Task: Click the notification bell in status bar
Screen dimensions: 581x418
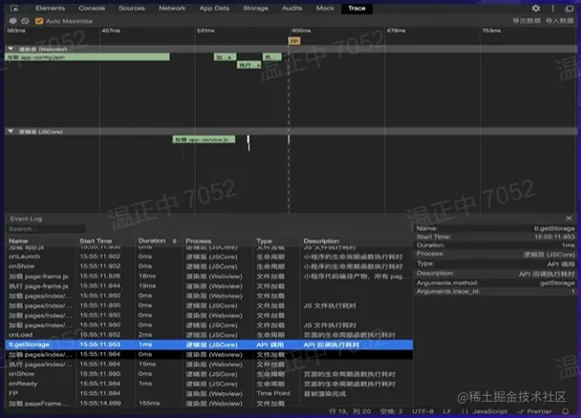Action: pyautogui.click(x=566, y=411)
